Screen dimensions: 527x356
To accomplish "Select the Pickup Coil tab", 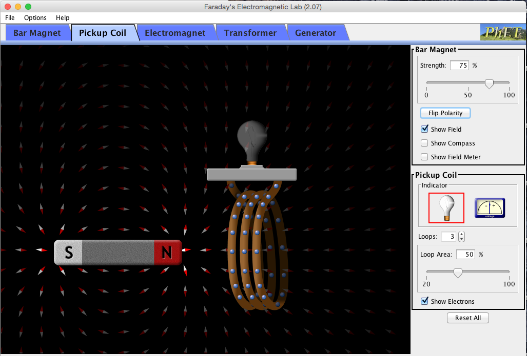I will click(103, 33).
